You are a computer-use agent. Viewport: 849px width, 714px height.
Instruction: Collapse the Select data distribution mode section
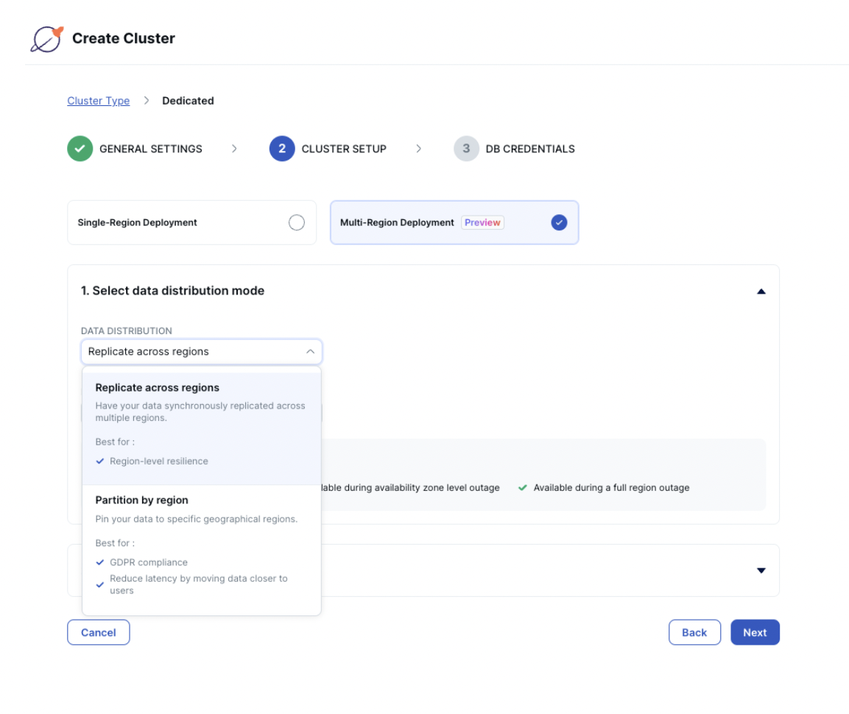[x=761, y=291]
